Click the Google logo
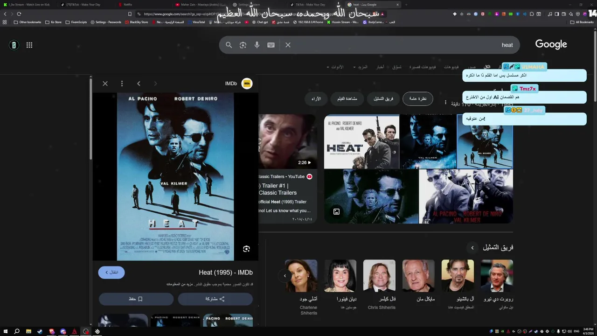 pyautogui.click(x=551, y=44)
